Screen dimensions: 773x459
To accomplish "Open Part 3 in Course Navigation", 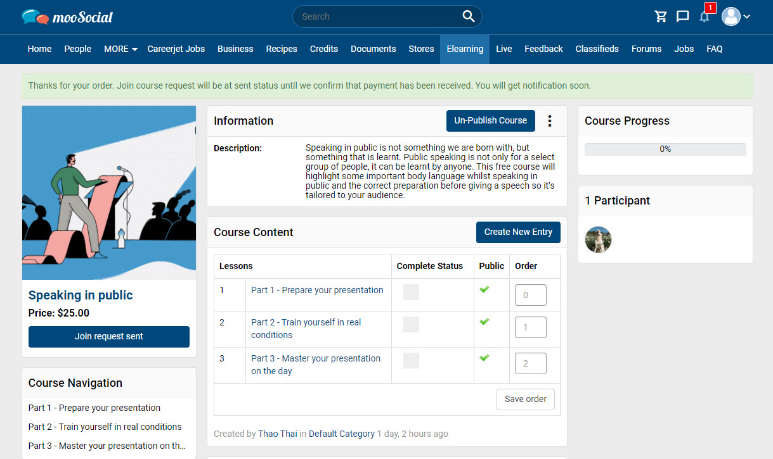I will (x=108, y=446).
